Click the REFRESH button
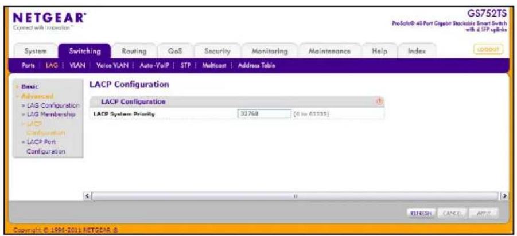The width and height of the screenshot is (517, 236). coord(422,213)
